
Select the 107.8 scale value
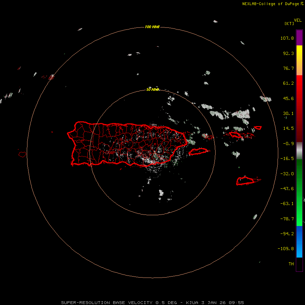point(287,38)
